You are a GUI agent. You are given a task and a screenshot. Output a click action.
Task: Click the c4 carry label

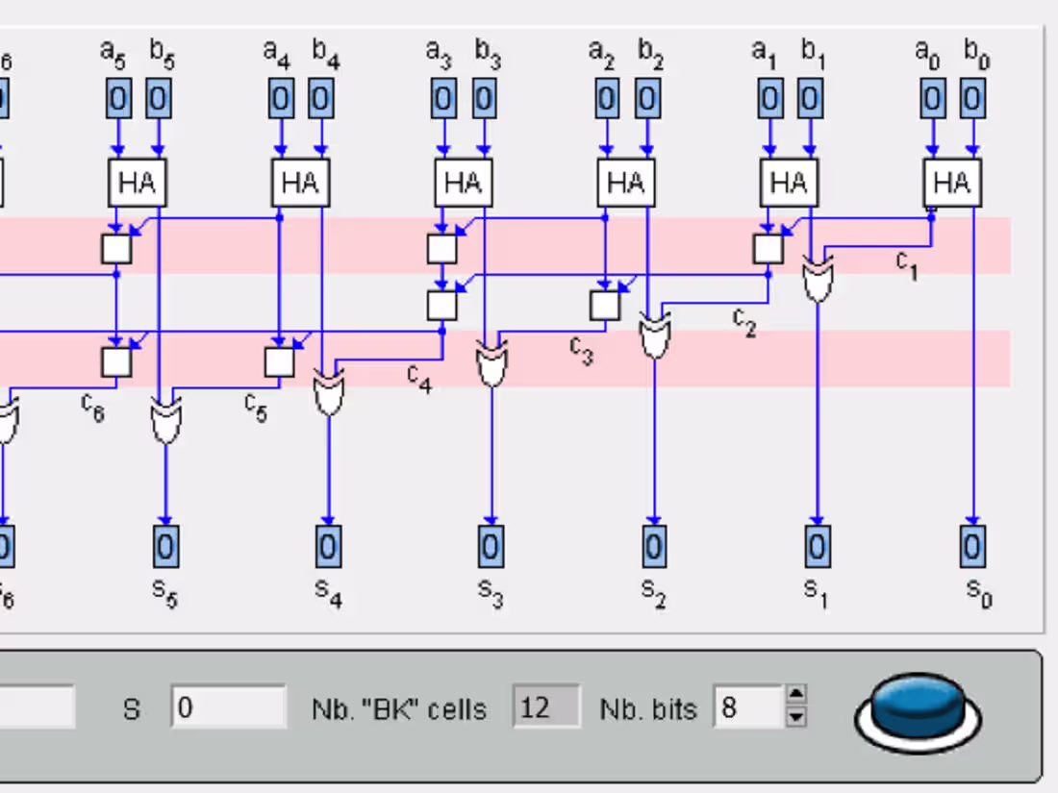click(x=419, y=379)
